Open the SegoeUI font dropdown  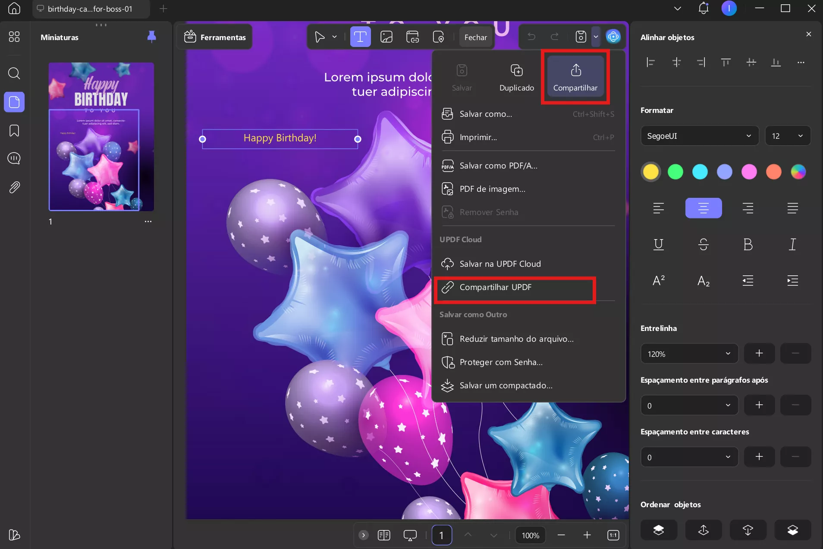(x=699, y=136)
